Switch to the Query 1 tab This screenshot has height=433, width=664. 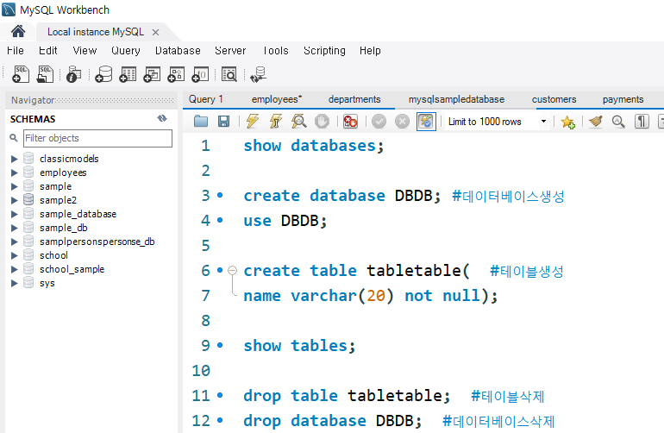206,99
